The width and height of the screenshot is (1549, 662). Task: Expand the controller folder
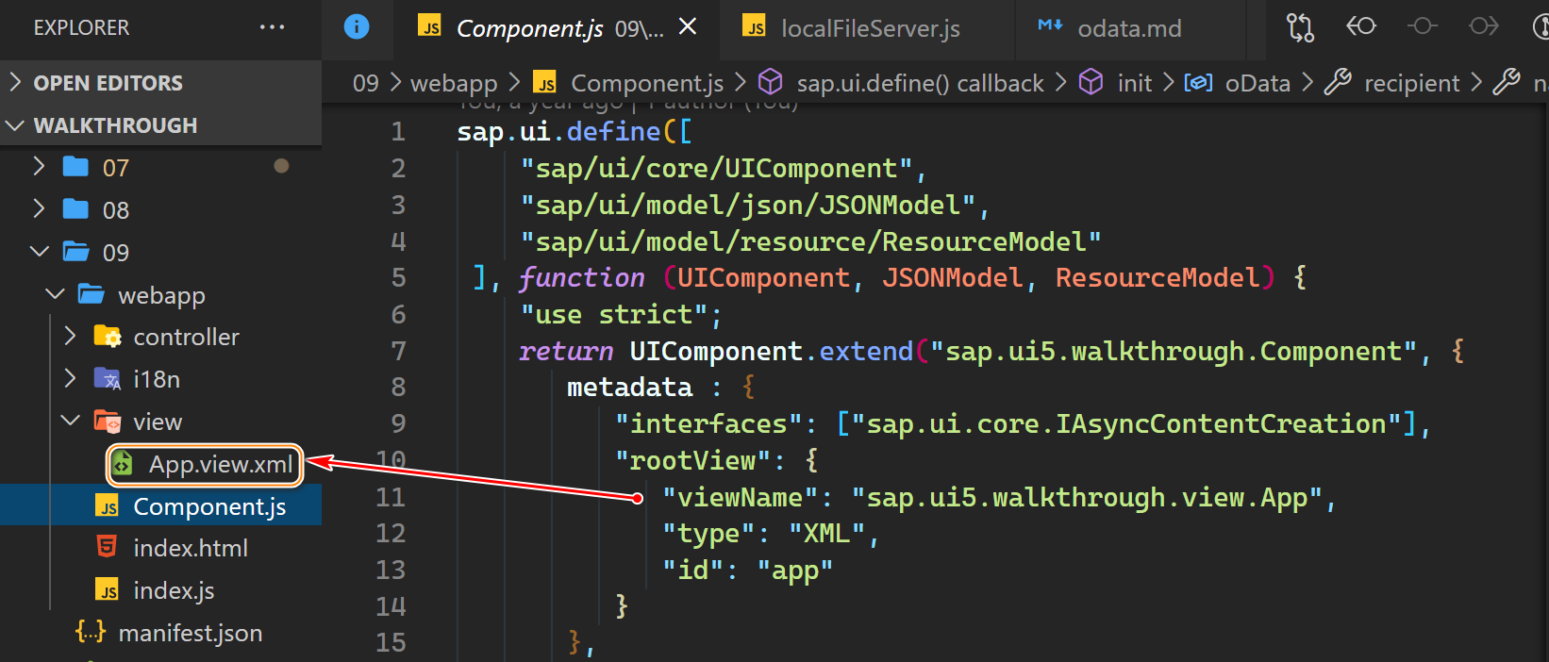[70, 337]
